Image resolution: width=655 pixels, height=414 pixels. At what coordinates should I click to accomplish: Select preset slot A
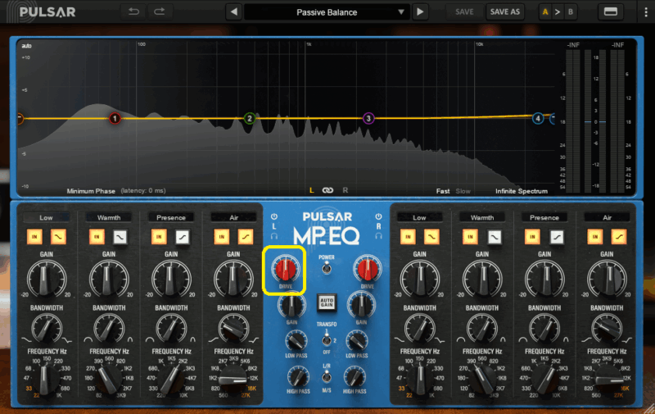coord(544,11)
